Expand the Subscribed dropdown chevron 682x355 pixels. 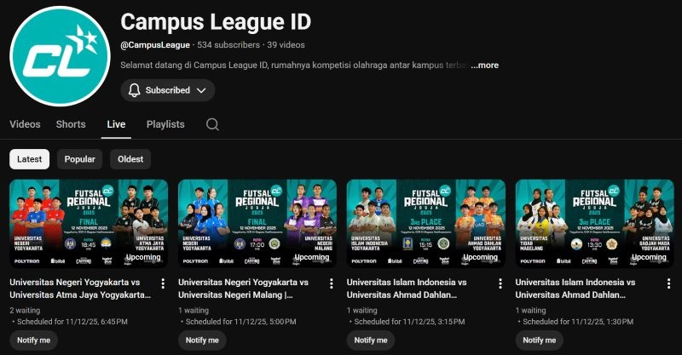[x=201, y=90]
